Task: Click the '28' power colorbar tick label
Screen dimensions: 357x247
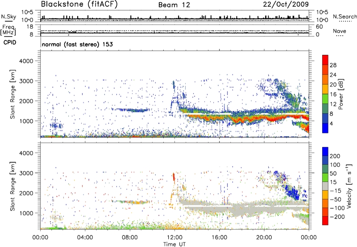Action: pos(333,65)
